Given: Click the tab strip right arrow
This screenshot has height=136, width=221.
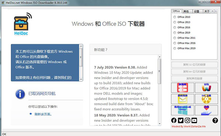Looking at the screenshot, I should tap(216, 11).
